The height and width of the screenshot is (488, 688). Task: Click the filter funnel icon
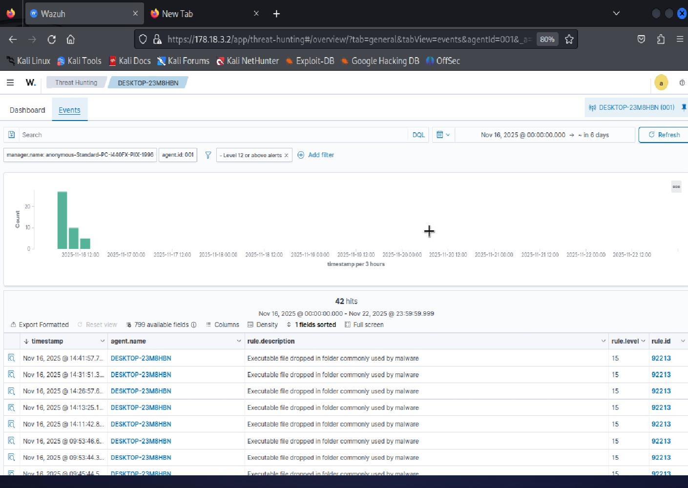[208, 155]
